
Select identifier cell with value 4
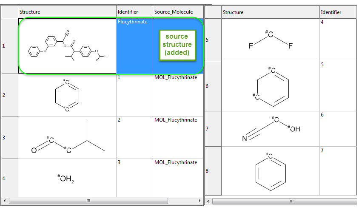click(x=338, y=40)
